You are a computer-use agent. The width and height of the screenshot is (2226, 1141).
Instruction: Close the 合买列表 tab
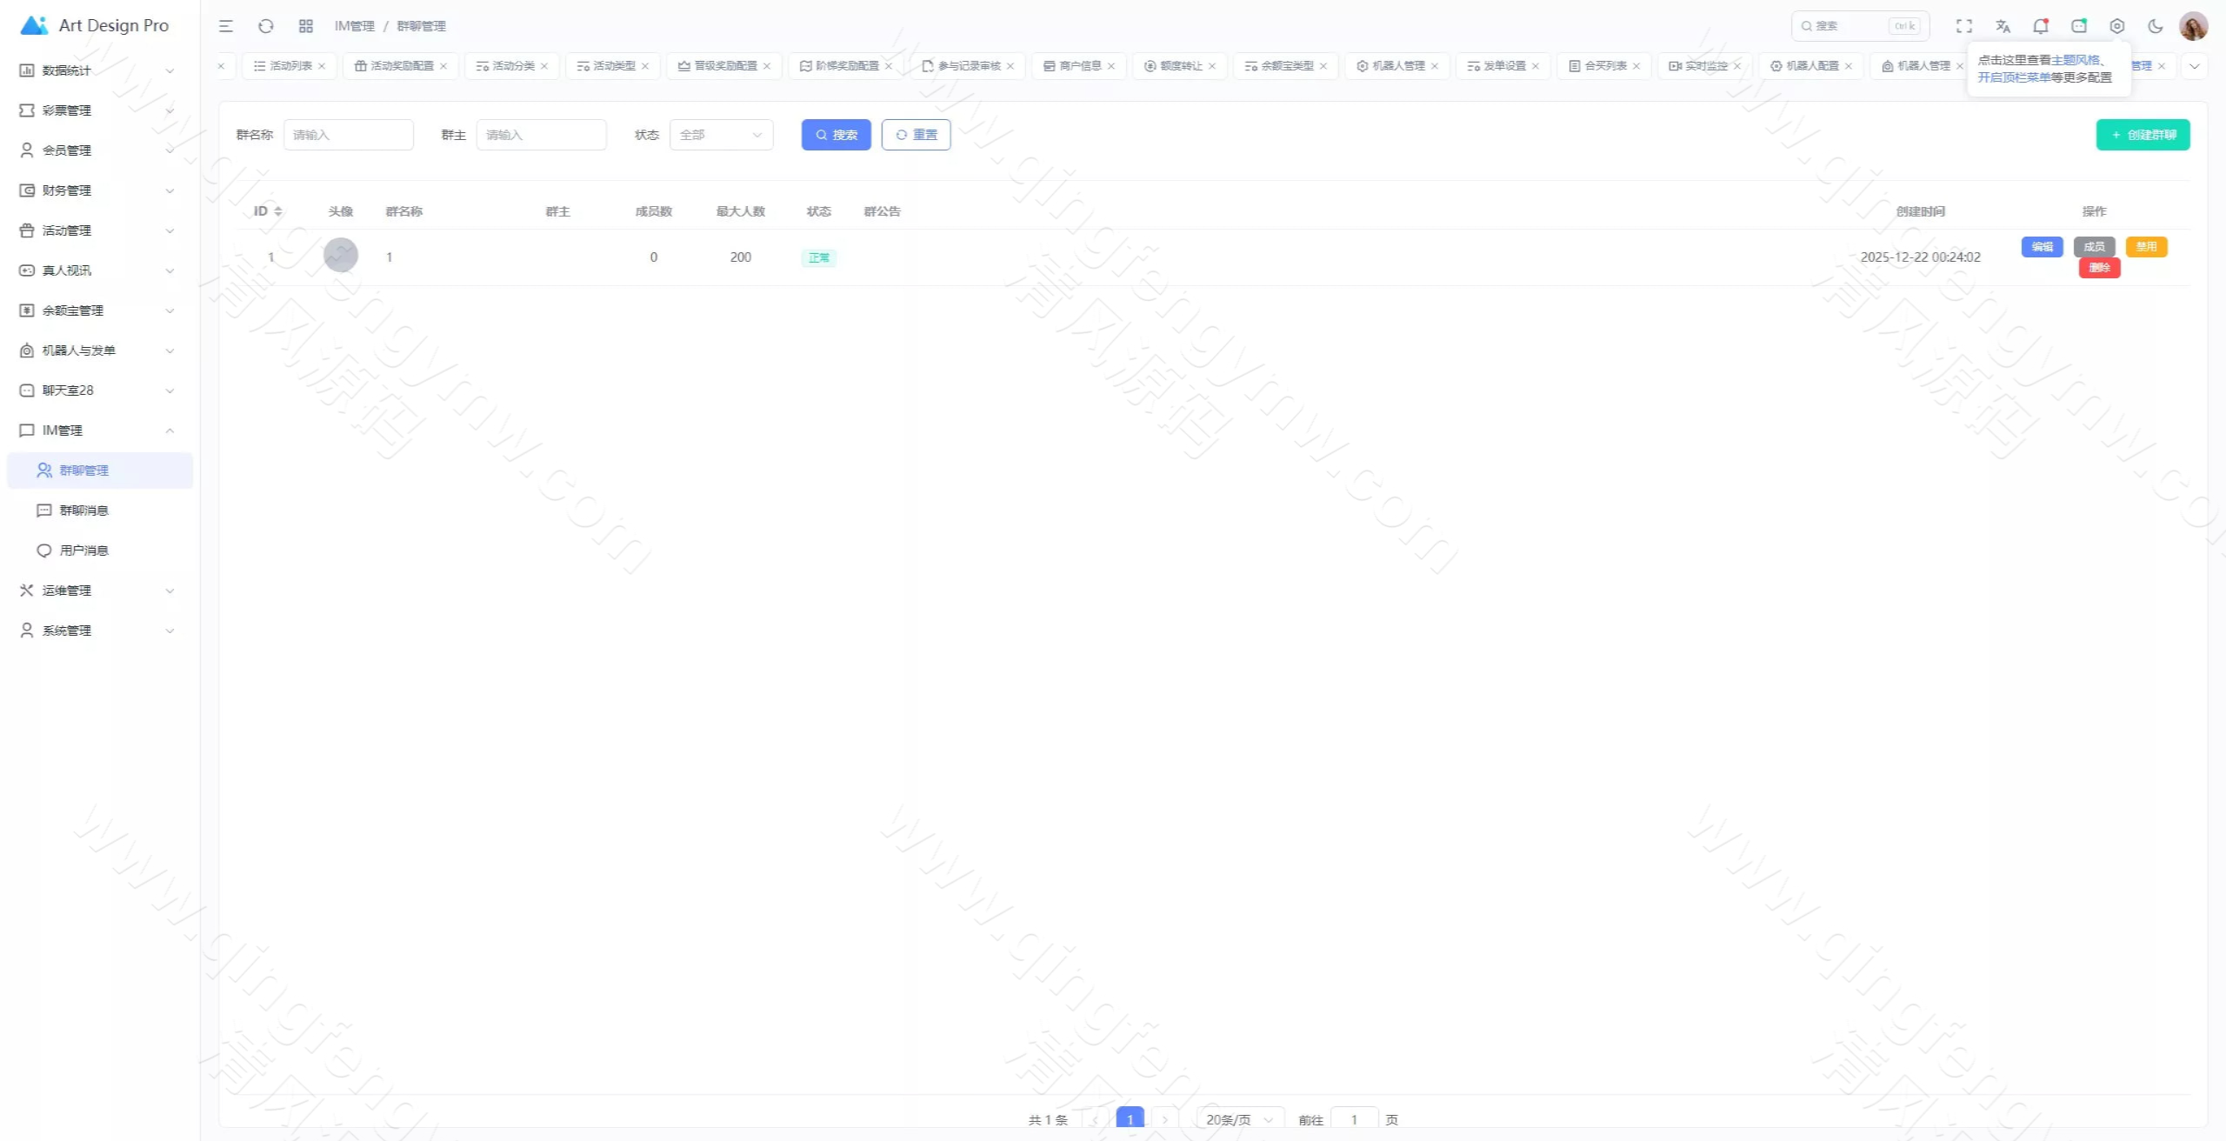click(x=1636, y=66)
